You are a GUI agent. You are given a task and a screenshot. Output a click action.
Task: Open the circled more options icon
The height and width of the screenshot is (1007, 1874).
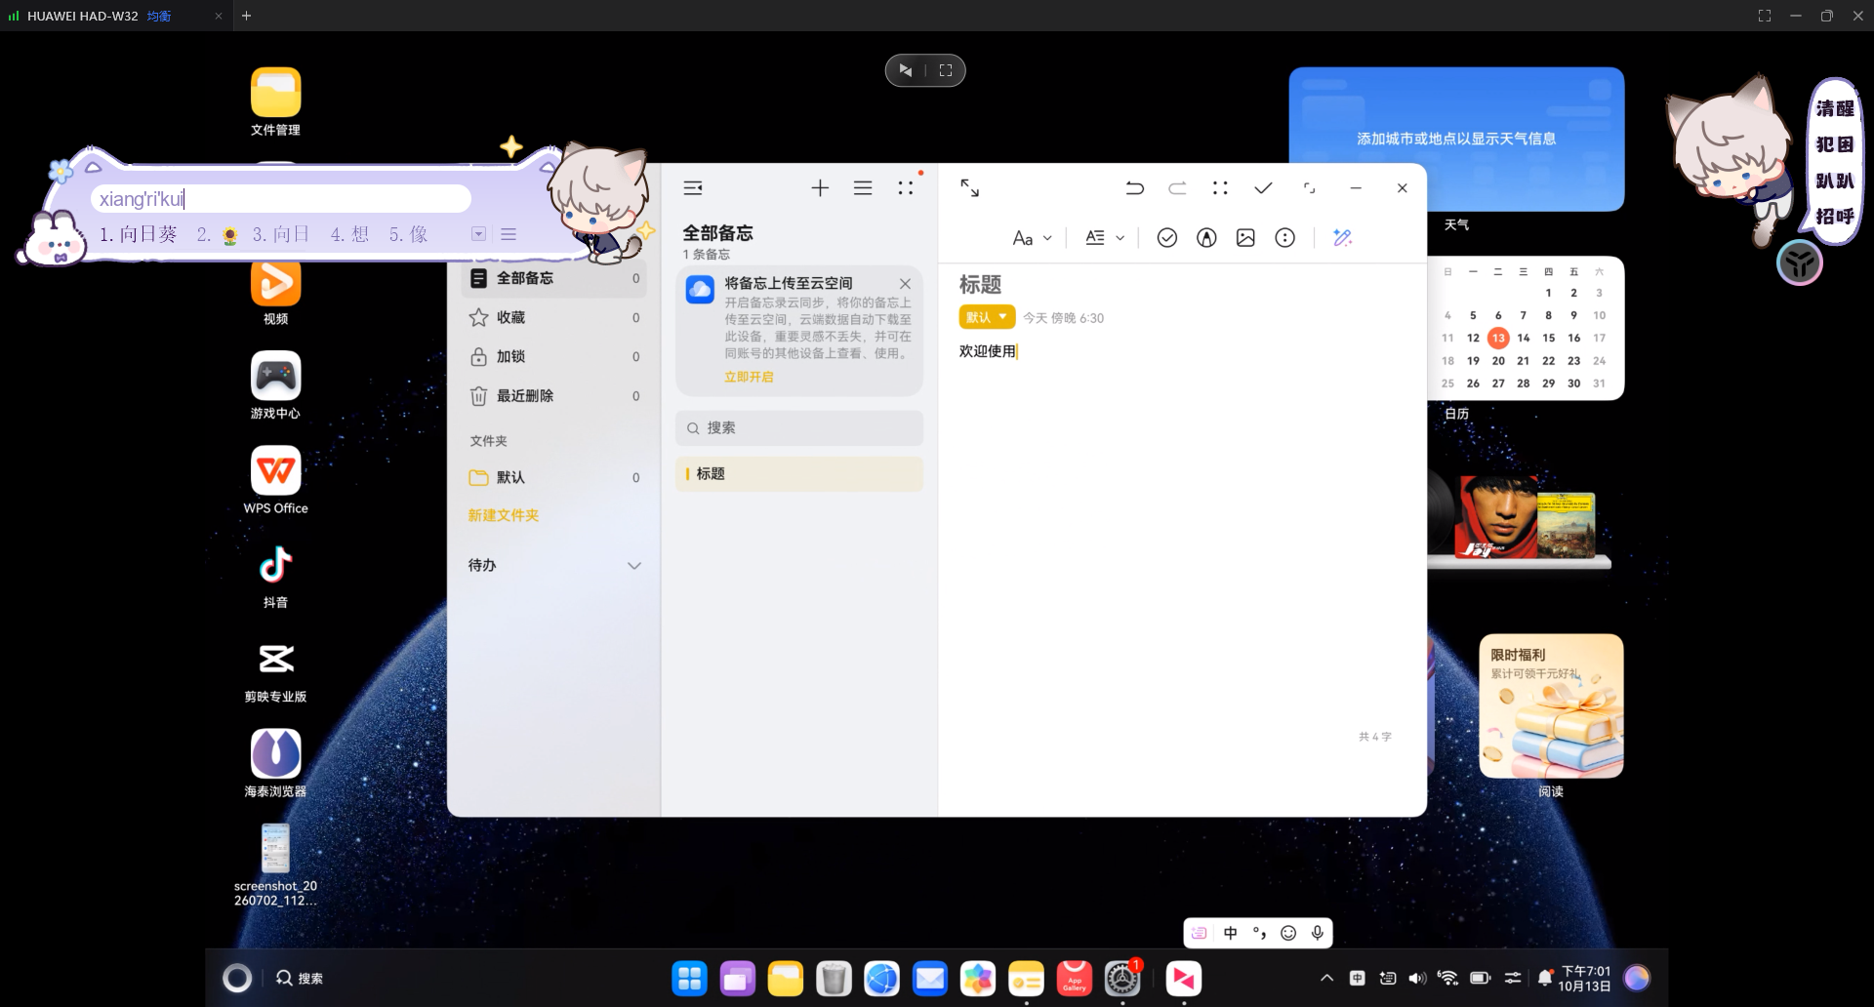tap(1284, 238)
